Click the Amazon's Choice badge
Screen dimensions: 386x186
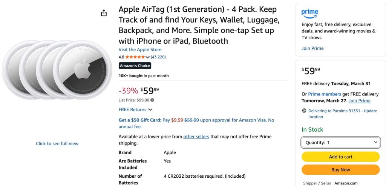(x=135, y=66)
